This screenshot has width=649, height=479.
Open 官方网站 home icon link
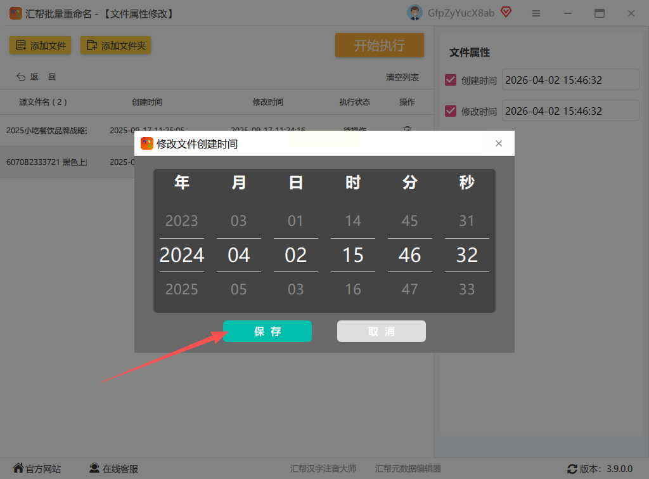(18, 468)
